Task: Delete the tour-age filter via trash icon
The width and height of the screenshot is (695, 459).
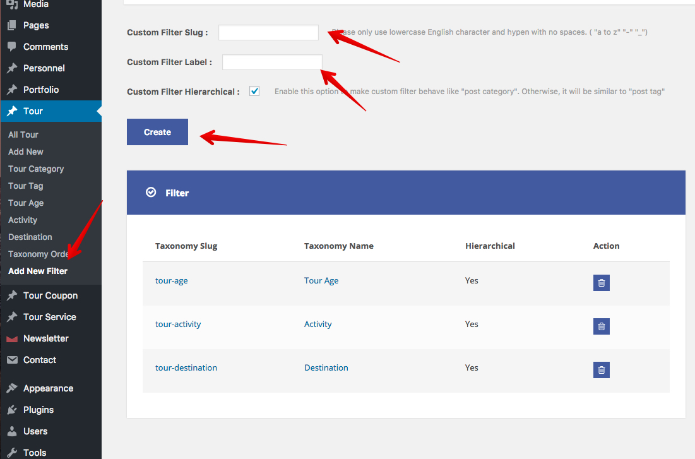Action: tap(601, 283)
